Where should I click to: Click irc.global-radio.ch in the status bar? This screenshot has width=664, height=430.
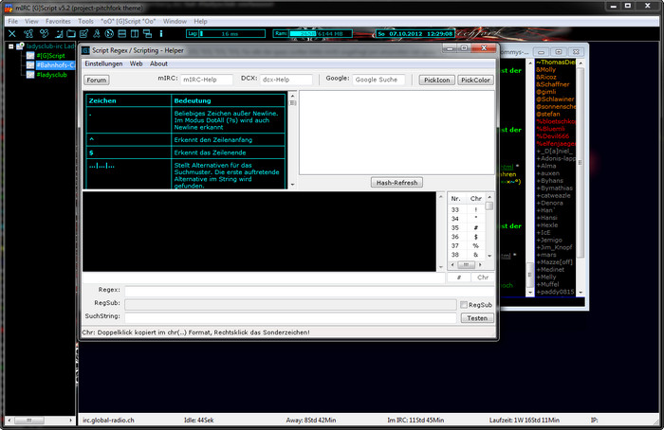coord(108,421)
